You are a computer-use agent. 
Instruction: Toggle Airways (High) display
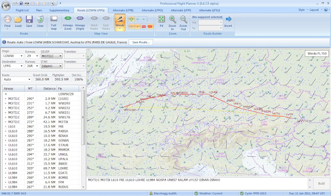click(80, 21)
